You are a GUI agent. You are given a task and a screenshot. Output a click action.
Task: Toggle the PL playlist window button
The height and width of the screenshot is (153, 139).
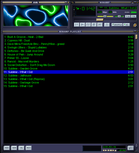pyautogui.click(x=134, y=16)
